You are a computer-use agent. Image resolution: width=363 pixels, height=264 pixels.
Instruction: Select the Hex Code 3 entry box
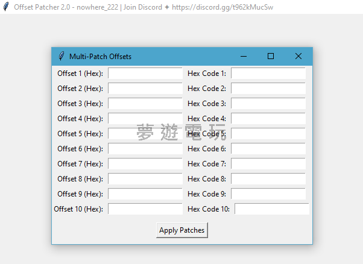[268, 104]
